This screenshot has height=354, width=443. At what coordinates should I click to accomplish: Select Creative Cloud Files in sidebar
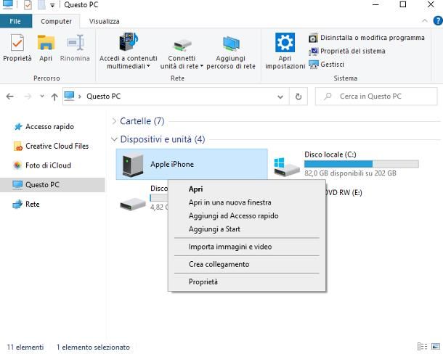coord(51,147)
